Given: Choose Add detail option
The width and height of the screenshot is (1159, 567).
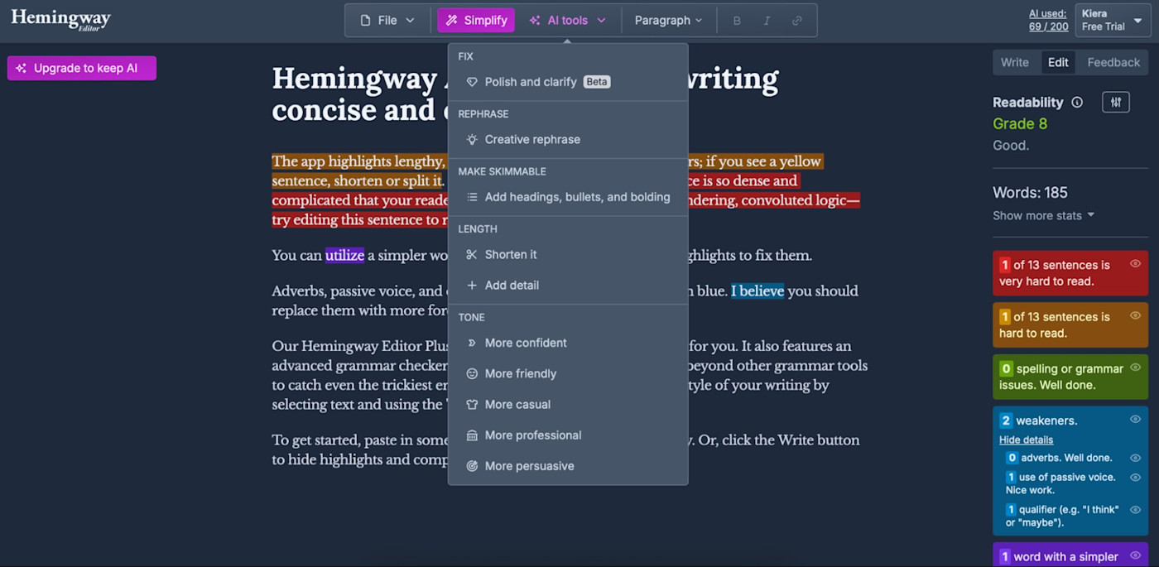Looking at the screenshot, I should [568, 285].
